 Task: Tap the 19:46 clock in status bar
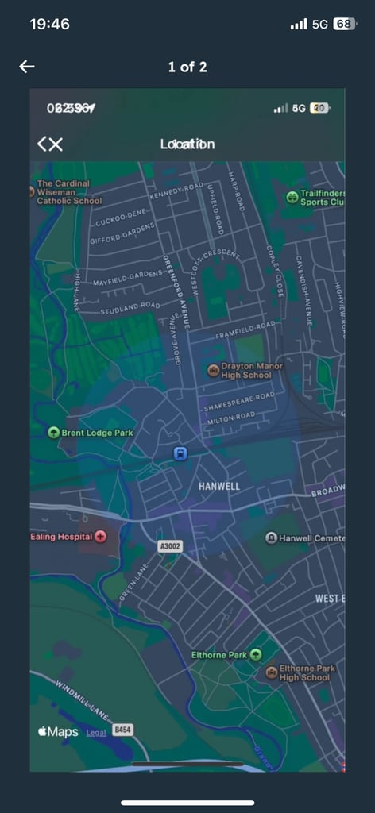click(x=49, y=24)
